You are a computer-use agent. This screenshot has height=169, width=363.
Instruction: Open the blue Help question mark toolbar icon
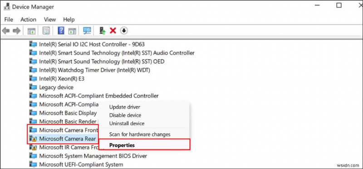pos(61,30)
